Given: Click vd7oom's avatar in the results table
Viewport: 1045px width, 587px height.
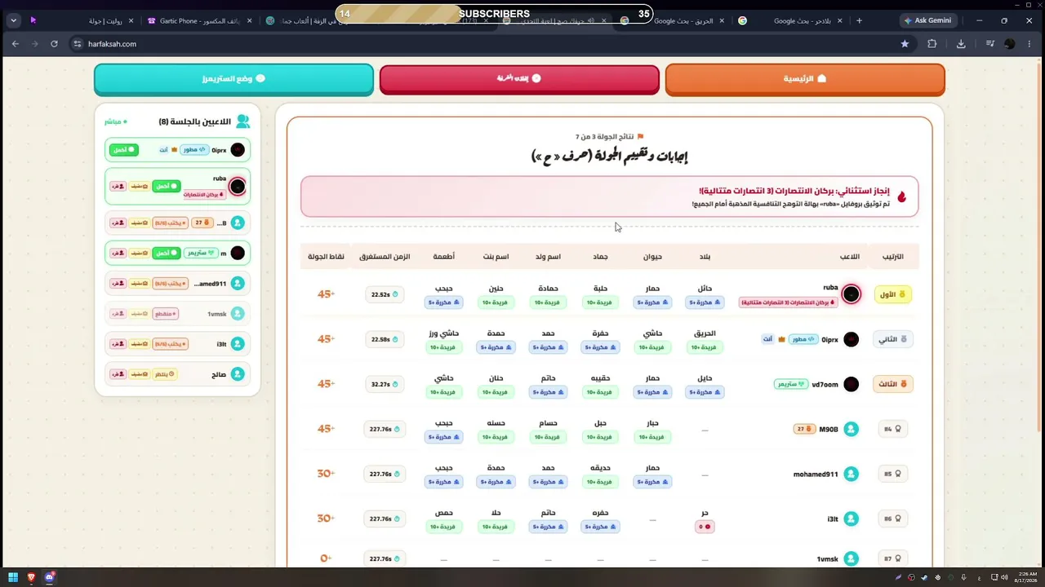Looking at the screenshot, I should click(852, 384).
